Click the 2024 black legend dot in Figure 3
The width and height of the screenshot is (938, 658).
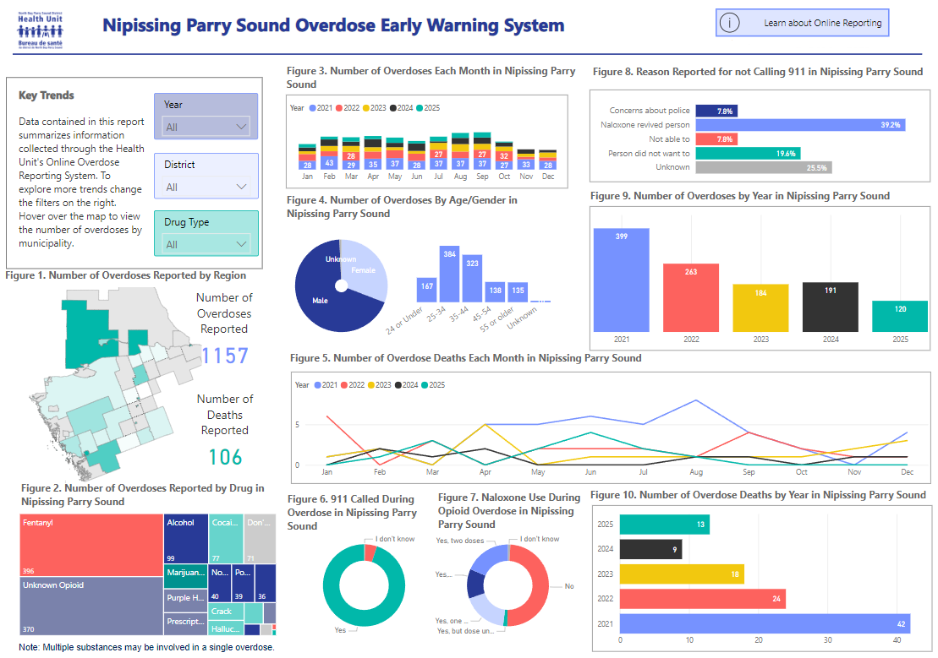pos(392,107)
